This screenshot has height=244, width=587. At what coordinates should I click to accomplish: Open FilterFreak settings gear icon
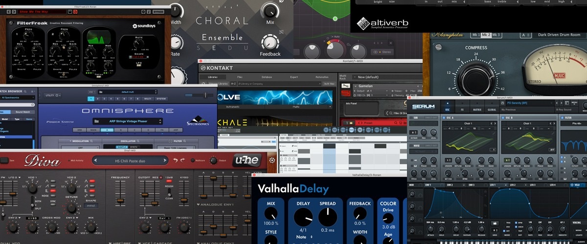click(143, 12)
